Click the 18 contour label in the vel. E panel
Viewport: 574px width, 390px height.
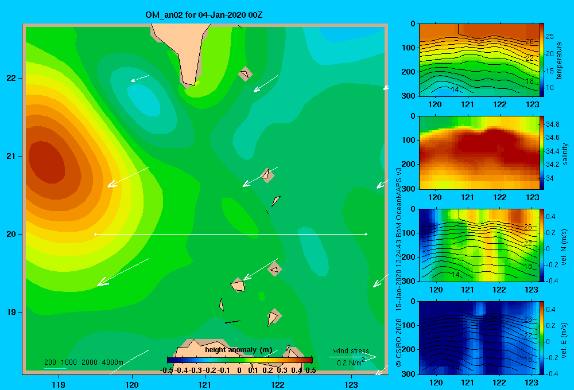tap(528, 359)
